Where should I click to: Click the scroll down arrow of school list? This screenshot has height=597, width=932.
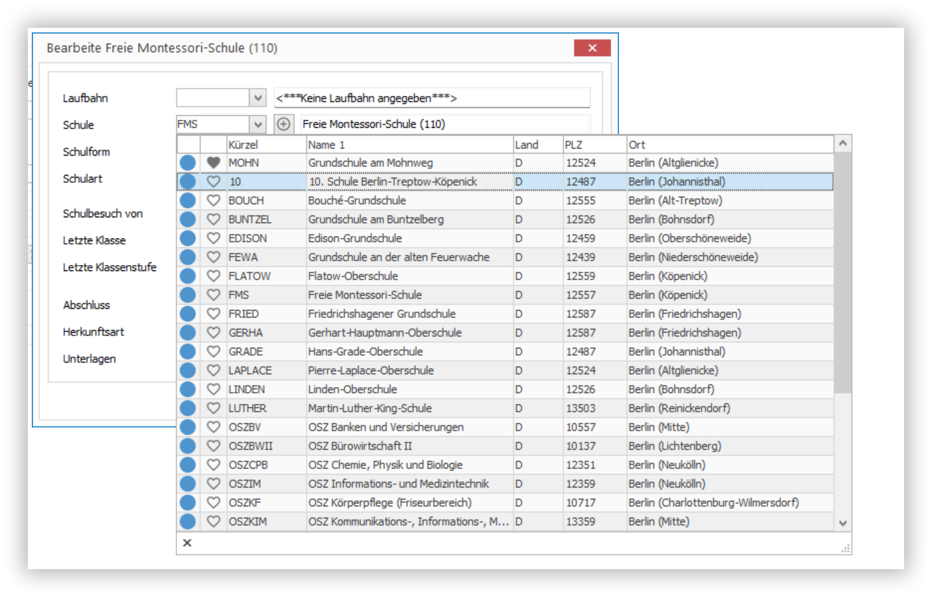[842, 523]
